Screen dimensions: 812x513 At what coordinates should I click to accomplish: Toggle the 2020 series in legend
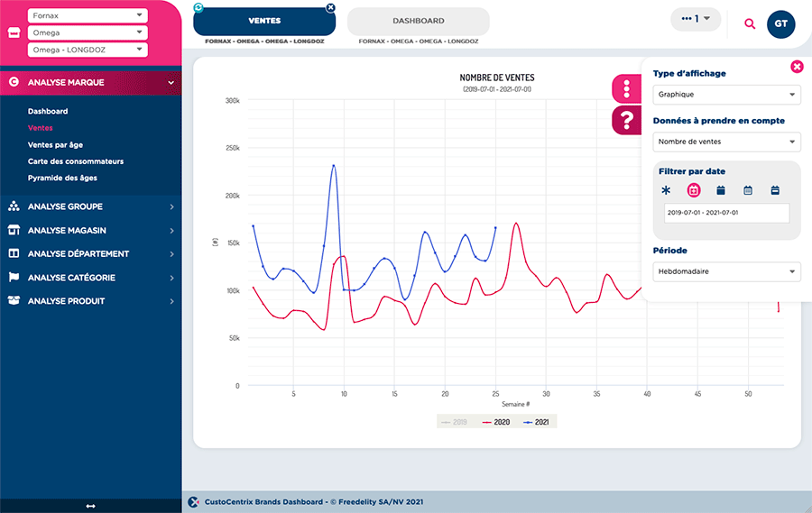click(494, 421)
